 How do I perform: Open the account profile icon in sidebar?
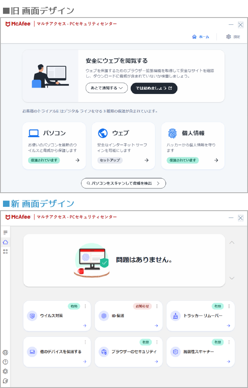point(6,353)
